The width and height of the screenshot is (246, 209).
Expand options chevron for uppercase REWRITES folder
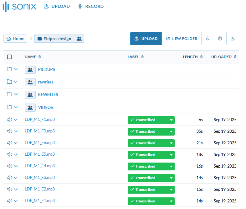(x=16, y=94)
